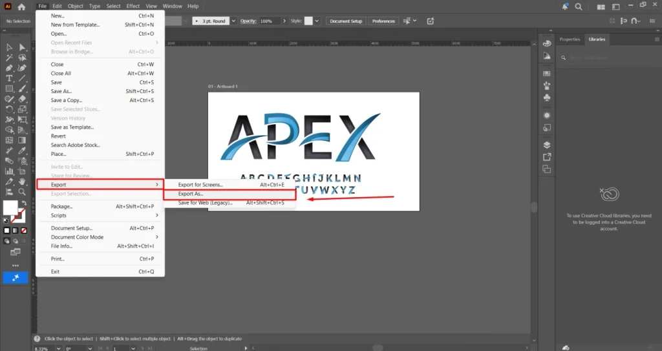Select the Paintbrush tool

coord(23,89)
